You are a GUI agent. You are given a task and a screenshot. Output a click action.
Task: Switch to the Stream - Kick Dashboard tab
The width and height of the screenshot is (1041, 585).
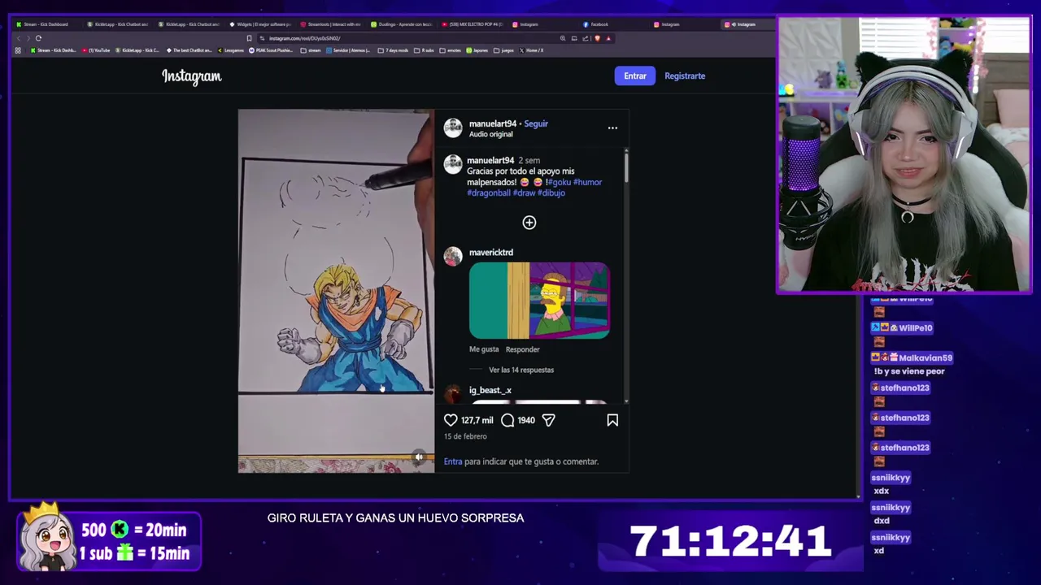[46, 24]
